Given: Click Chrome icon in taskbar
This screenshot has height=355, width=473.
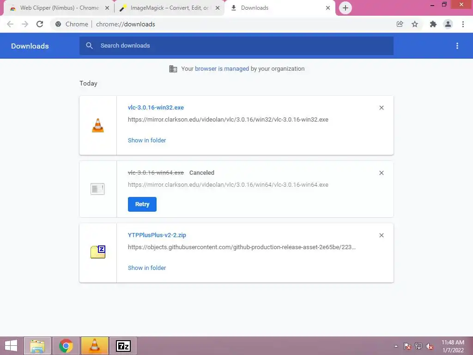Looking at the screenshot, I should pyautogui.click(x=66, y=346).
